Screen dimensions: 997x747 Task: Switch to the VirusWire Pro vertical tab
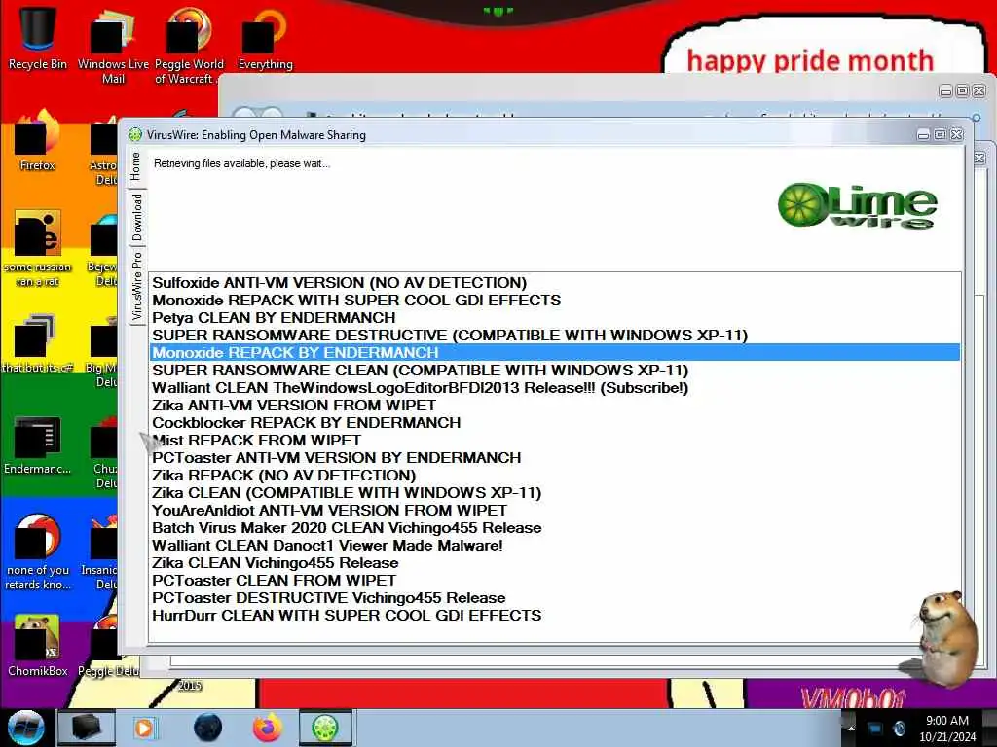(x=137, y=286)
